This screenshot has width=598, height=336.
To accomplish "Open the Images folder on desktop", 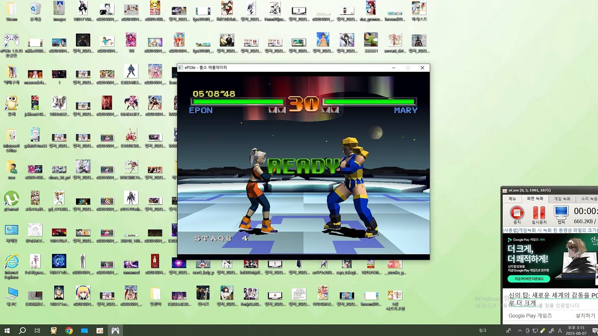I will click(59, 11).
